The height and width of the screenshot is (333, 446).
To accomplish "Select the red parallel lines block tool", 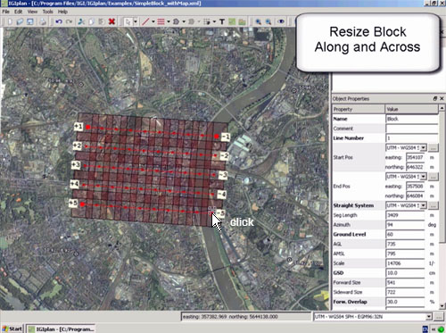I will 161,21.
